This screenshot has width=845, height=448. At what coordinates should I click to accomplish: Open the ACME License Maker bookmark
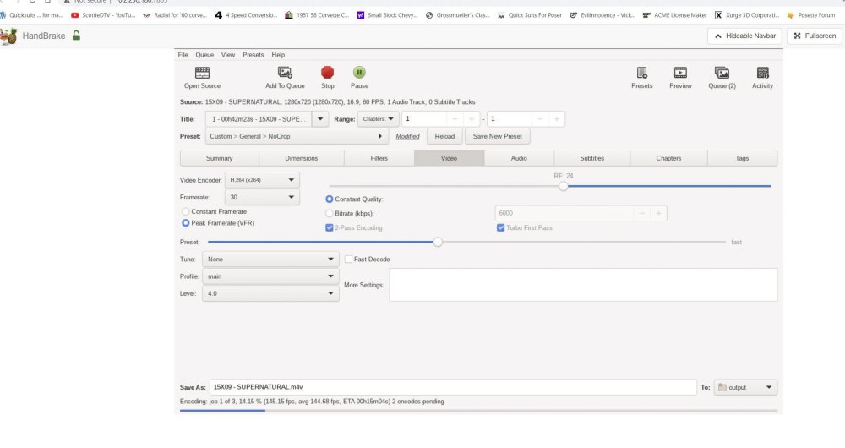[x=674, y=15]
